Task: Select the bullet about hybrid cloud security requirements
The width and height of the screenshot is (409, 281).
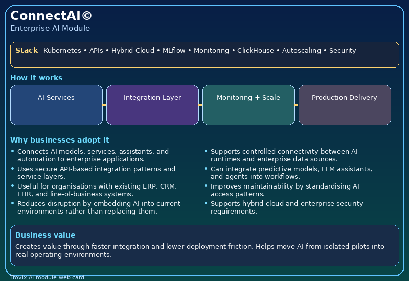Action: click(x=286, y=207)
